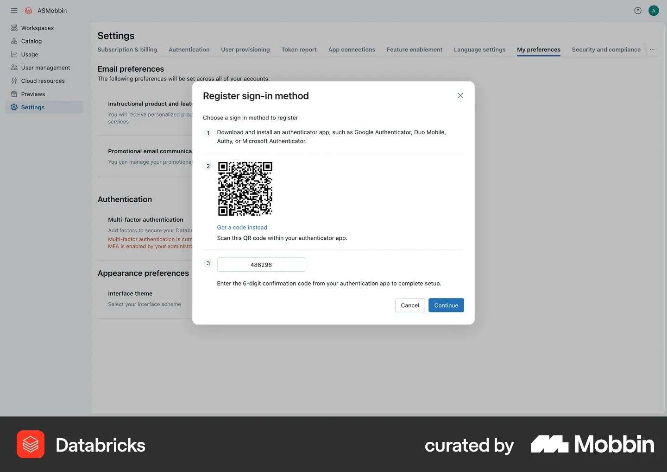The image size is (667, 472).
Task: Open the Token report tab
Action: pyautogui.click(x=299, y=50)
